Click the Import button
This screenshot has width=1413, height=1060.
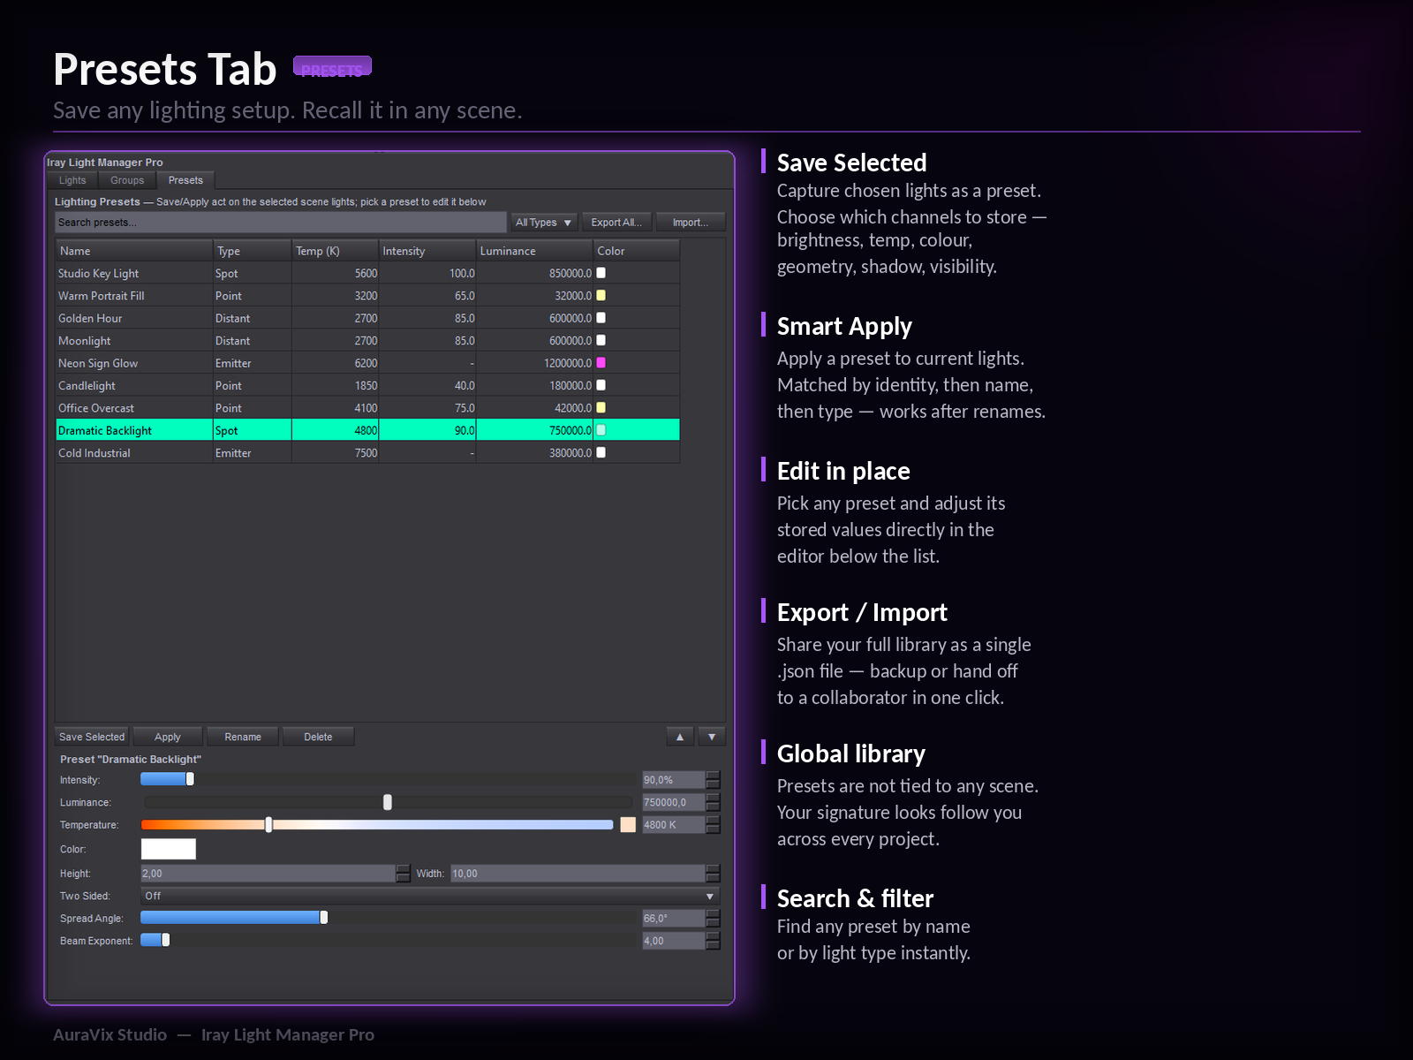coord(691,223)
